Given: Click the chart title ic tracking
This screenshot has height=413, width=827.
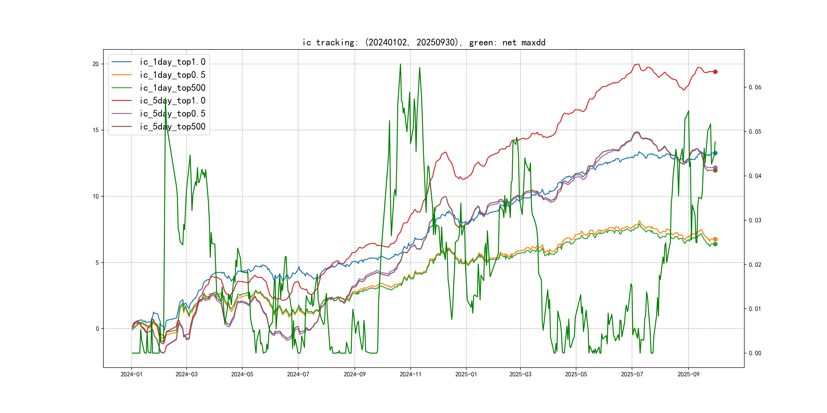Looking at the screenshot, I should tap(424, 42).
